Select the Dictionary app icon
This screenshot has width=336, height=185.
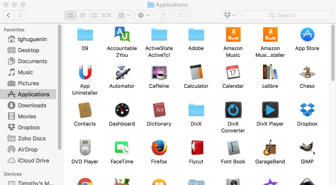pos(159,110)
